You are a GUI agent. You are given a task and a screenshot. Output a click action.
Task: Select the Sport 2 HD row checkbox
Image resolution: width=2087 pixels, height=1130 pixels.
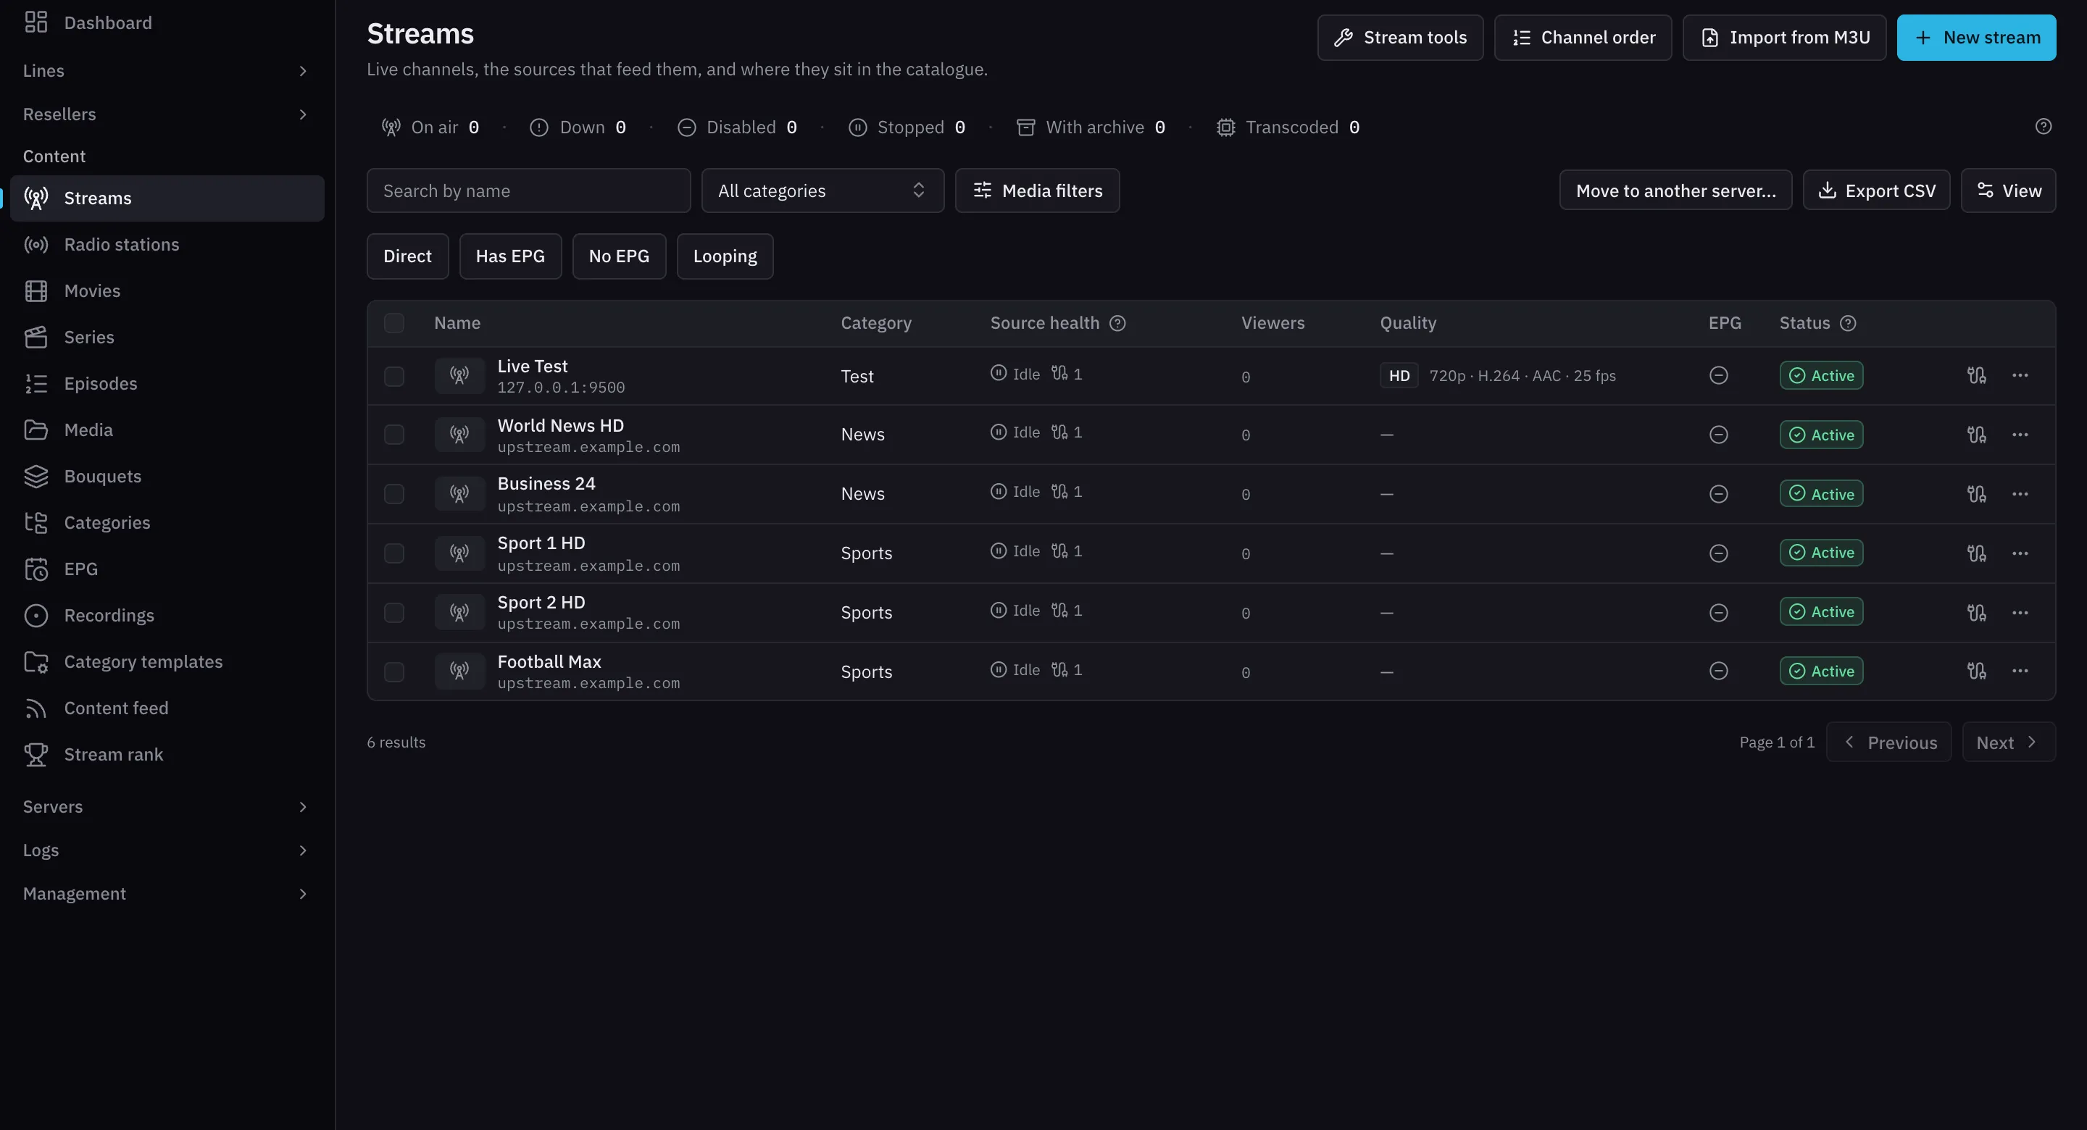(x=393, y=612)
